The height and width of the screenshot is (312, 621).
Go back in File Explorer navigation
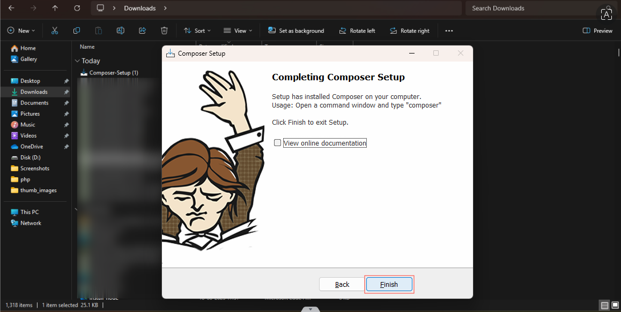coord(11,8)
